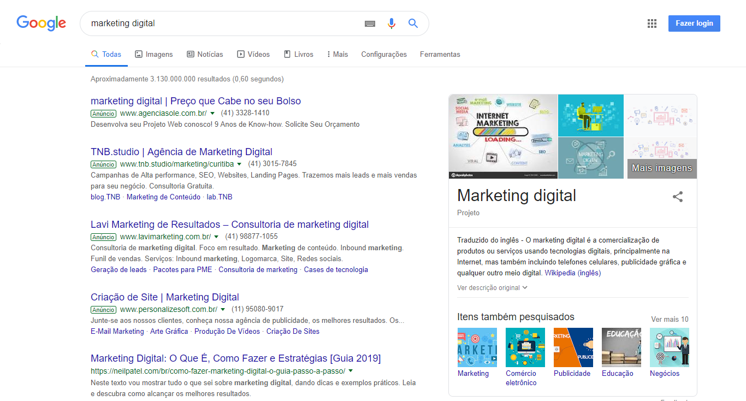This screenshot has width=746, height=401.
Task: Expand arrow beside www.agenciasole.com.br/
Action: [212, 114]
